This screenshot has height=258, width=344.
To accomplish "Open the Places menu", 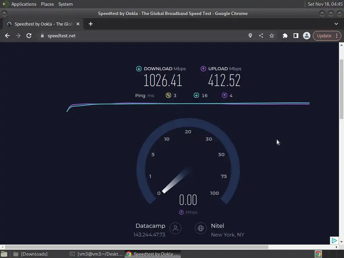I will pyautogui.click(x=47, y=4).
